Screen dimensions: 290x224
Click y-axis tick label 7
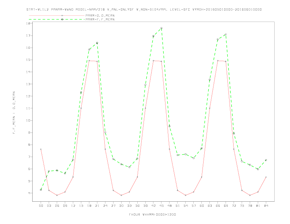point(29,157)
